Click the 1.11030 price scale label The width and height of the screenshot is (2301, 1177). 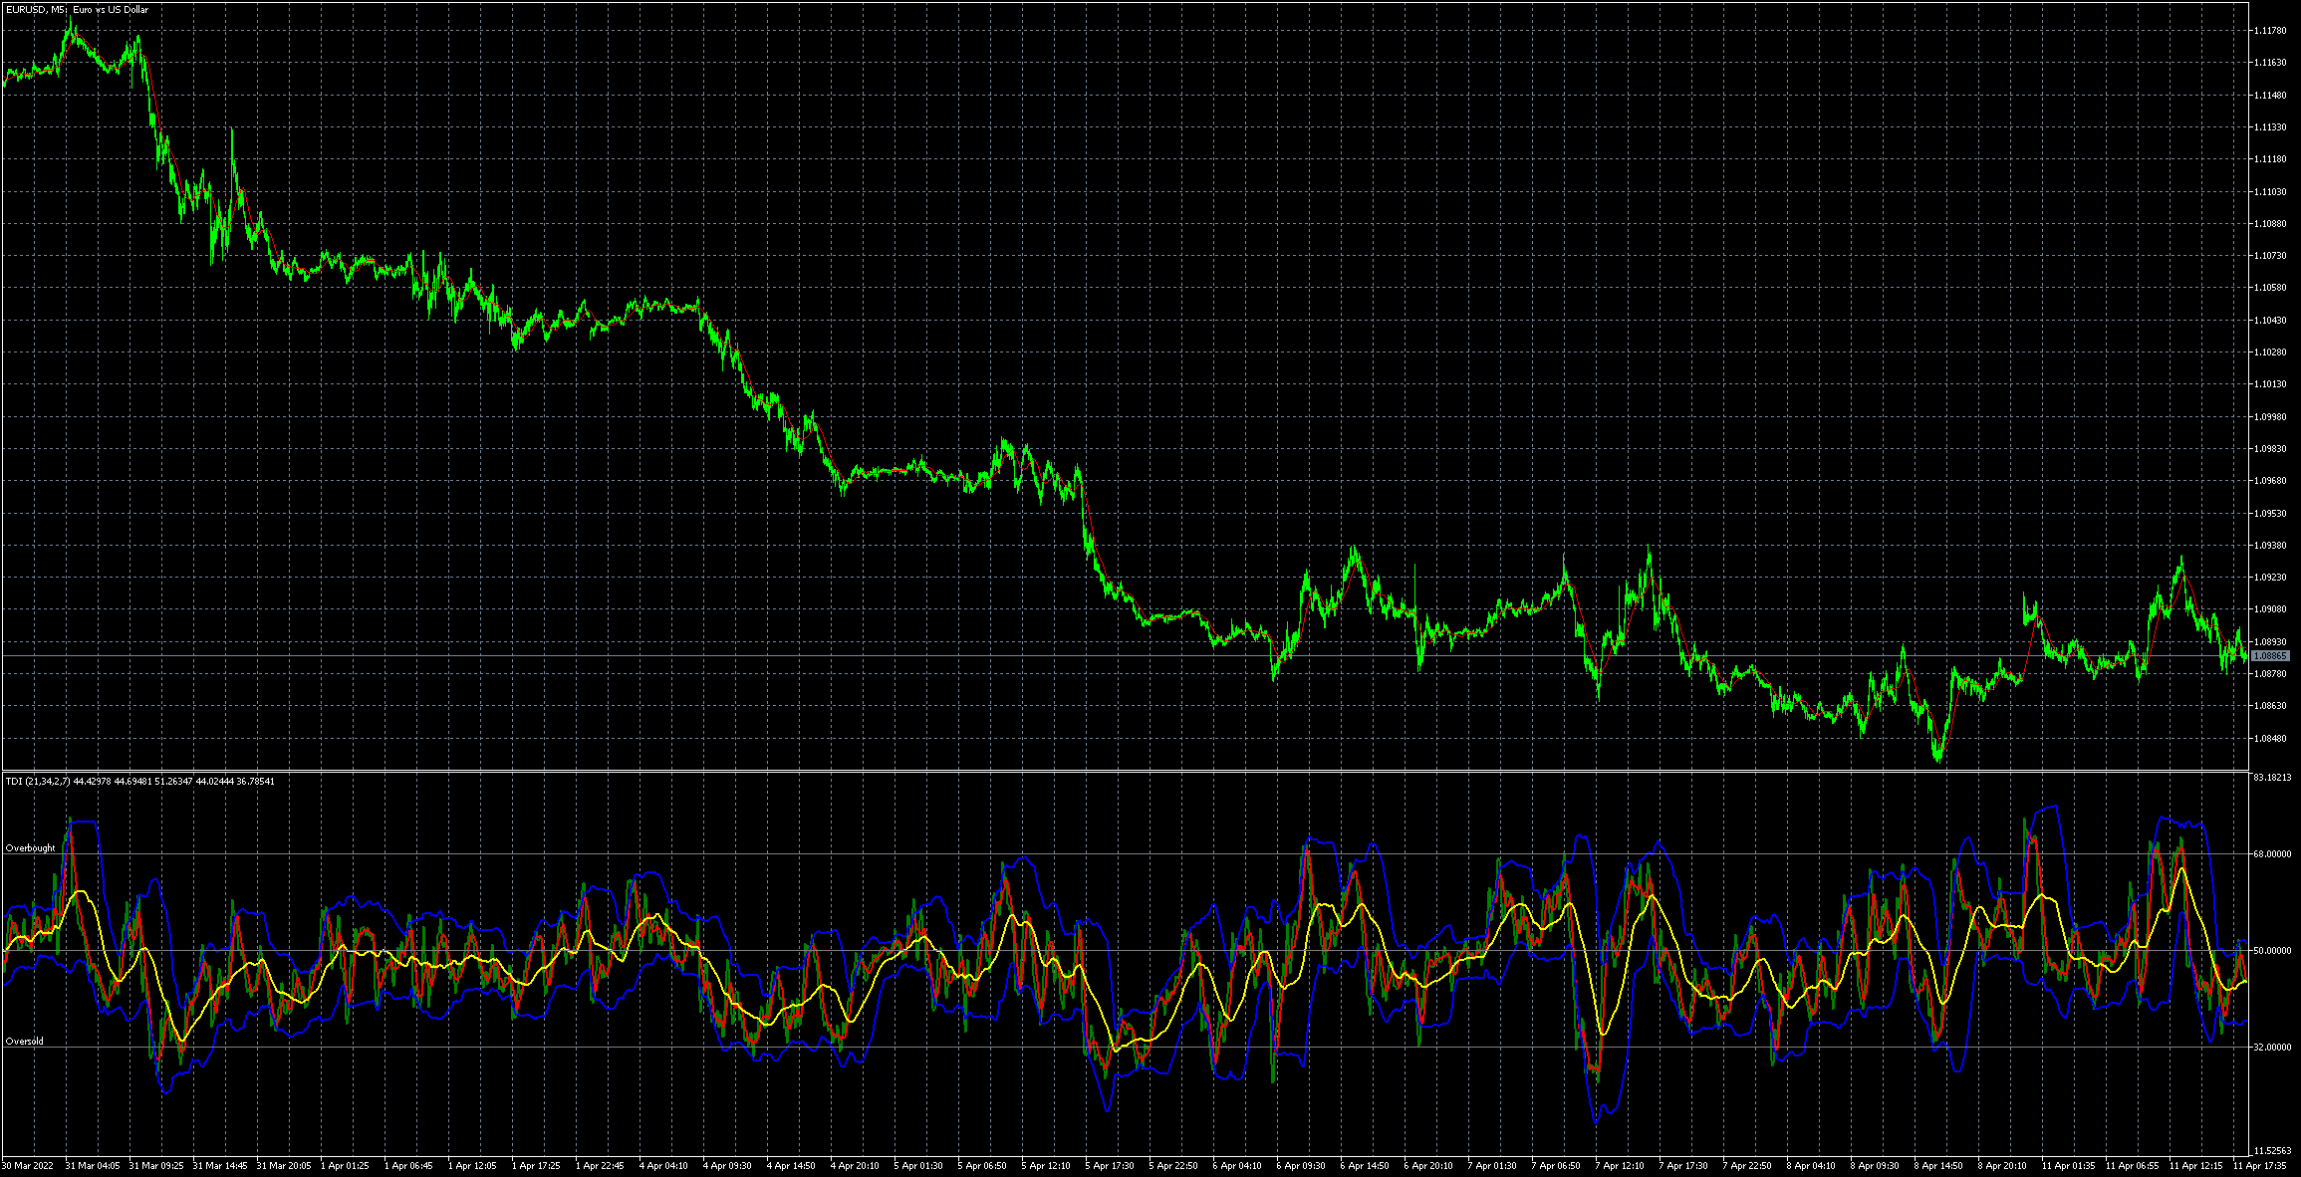[2270, 192]
